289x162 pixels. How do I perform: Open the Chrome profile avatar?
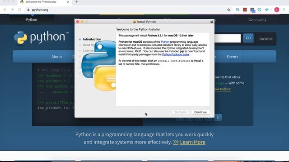click(277, 9)
